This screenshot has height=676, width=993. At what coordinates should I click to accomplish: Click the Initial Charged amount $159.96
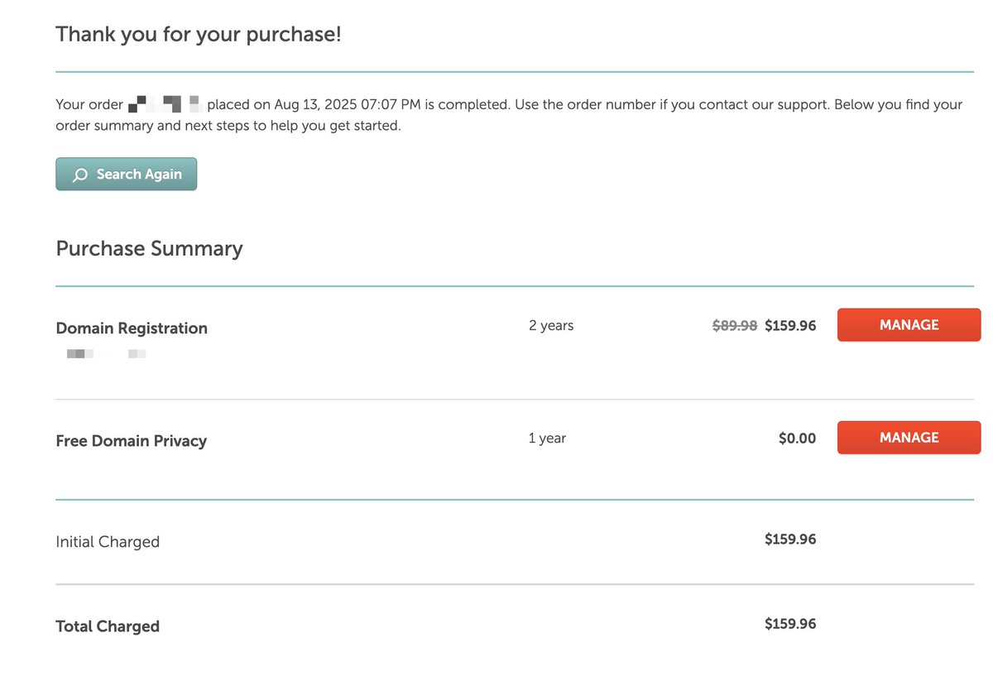click(790, 539)
